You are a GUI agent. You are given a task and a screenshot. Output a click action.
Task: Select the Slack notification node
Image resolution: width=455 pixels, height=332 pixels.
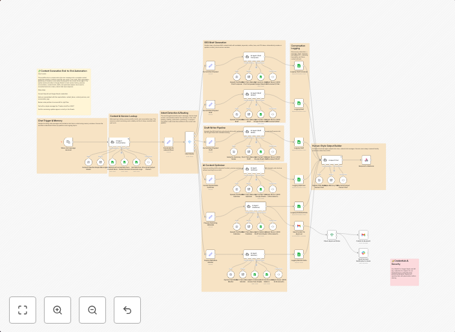364,253
